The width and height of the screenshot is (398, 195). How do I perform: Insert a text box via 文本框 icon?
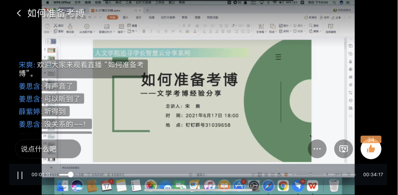click(x=261, y=28)
